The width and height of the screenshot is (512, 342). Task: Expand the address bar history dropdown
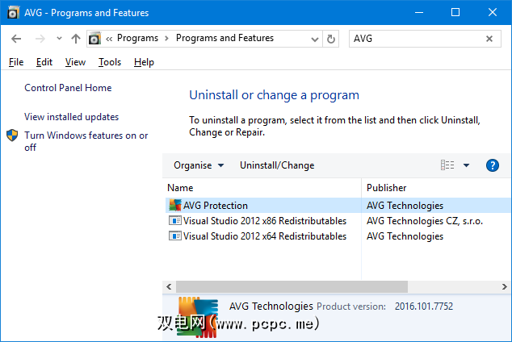tap(315, 40)
